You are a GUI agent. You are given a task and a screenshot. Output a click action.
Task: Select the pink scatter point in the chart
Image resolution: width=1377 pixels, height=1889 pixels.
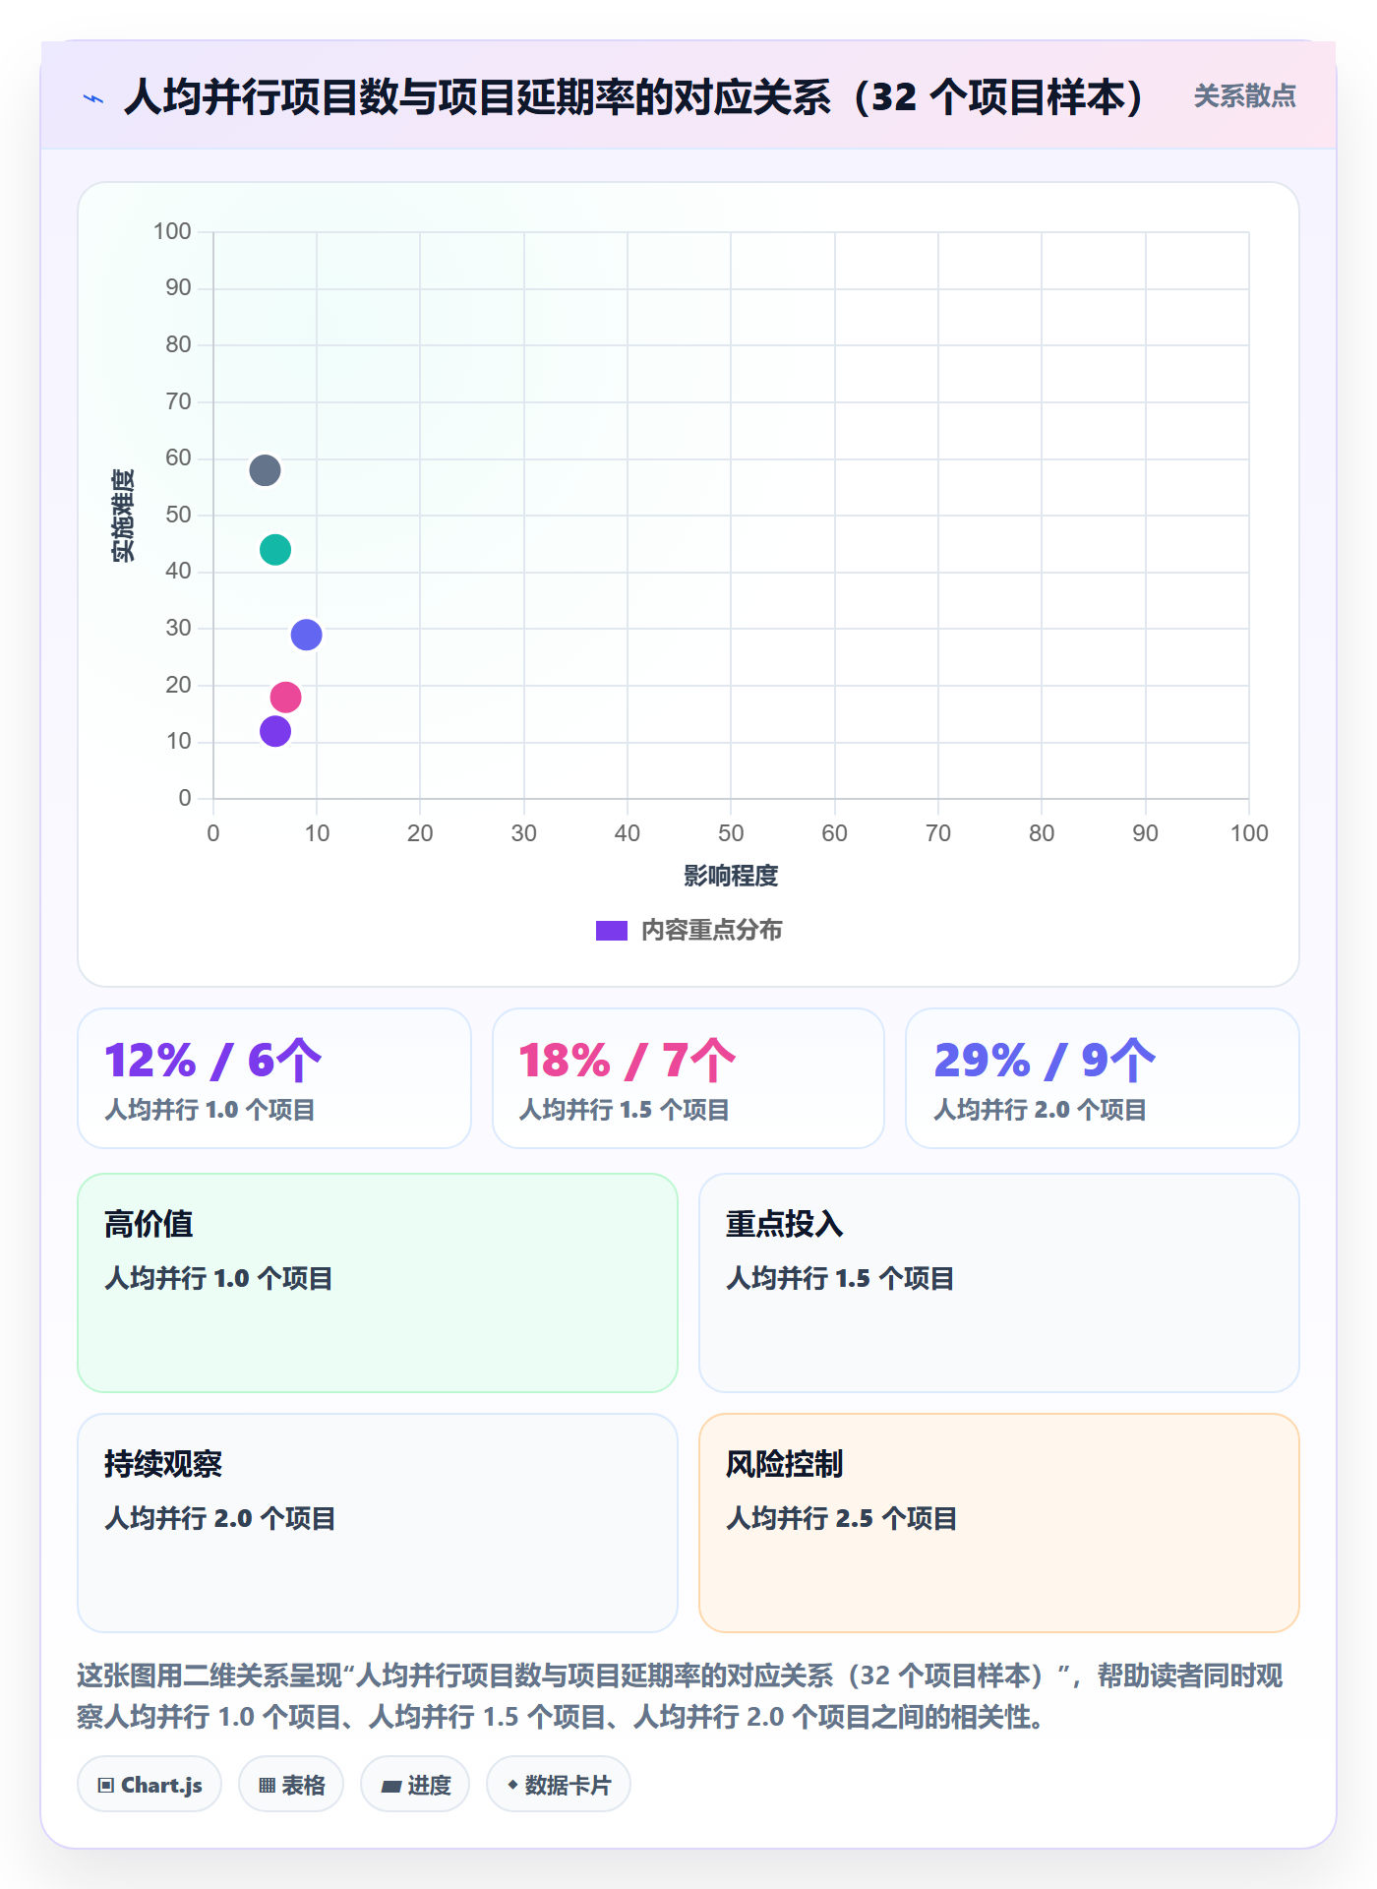click(285, 698)
